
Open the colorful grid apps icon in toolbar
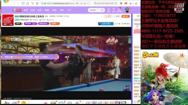click(x=121, y=3)
